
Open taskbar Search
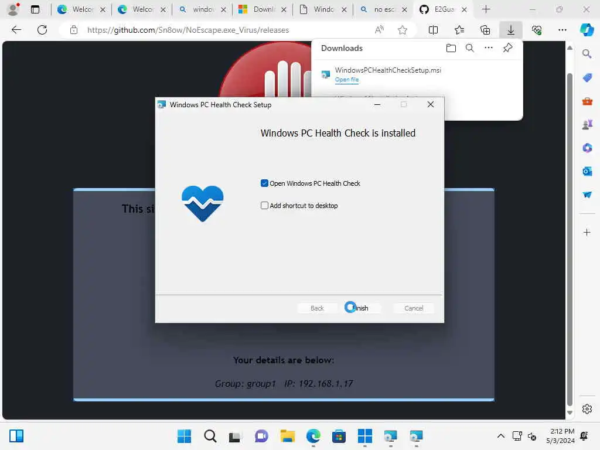210,436
